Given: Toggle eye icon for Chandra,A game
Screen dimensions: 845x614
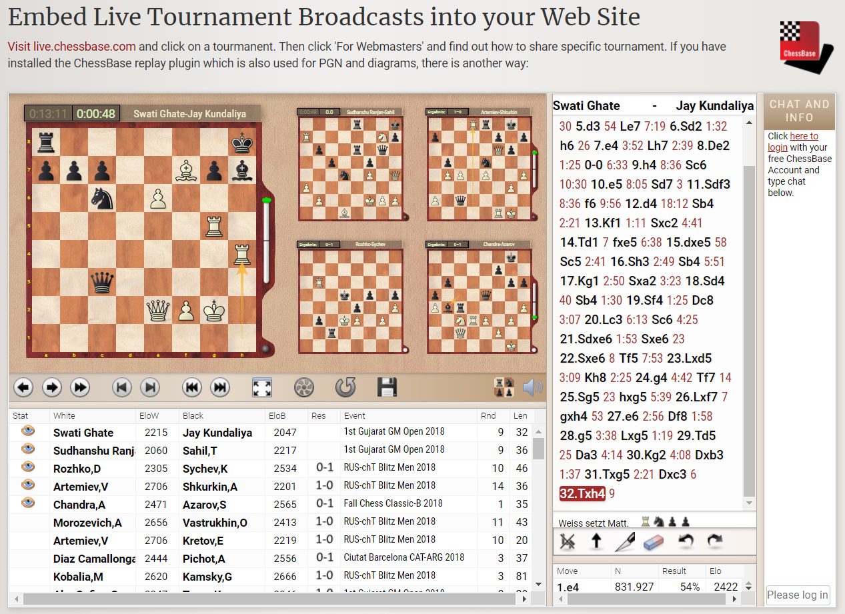Looking at the screenshot, I should [28, 503].
